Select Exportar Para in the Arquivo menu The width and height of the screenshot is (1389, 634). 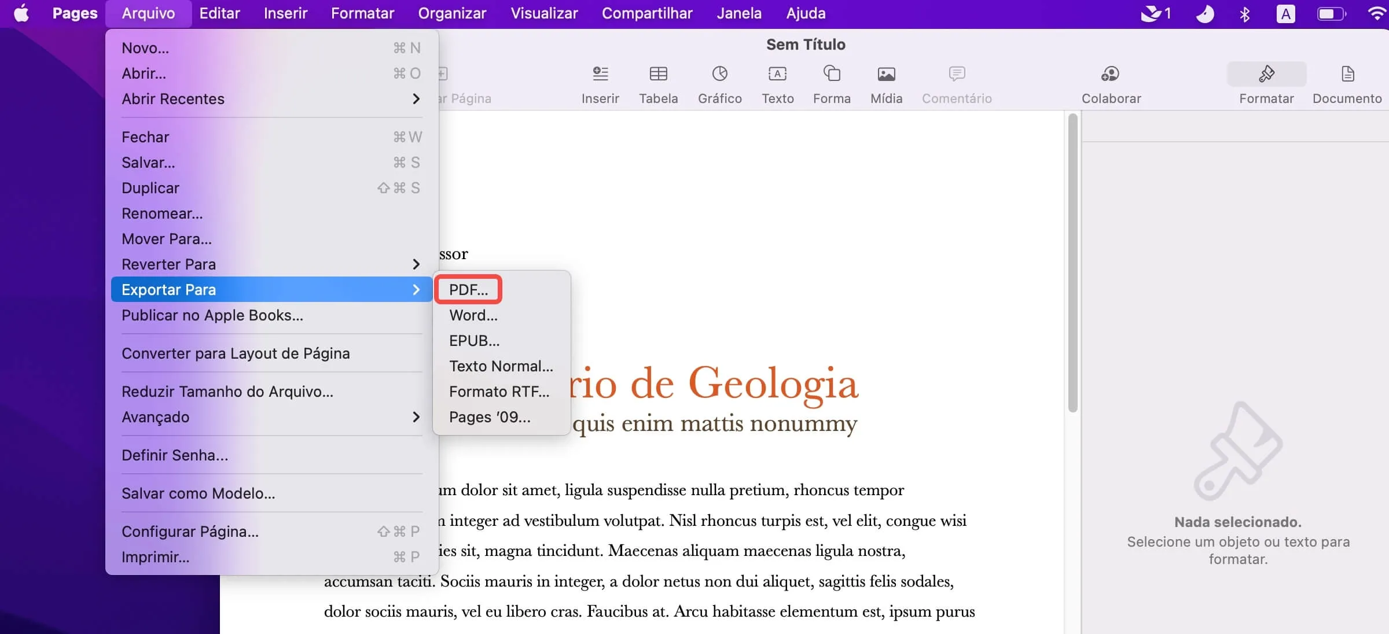pos(168,289)
